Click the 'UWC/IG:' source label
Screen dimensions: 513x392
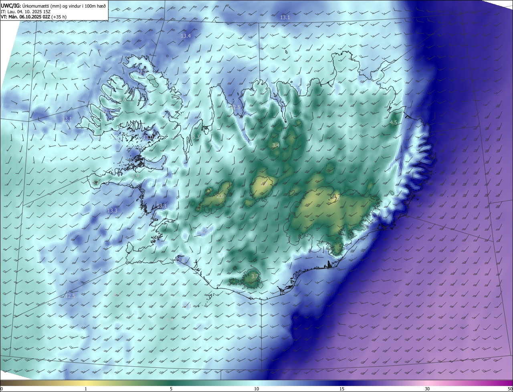(11, 6)
